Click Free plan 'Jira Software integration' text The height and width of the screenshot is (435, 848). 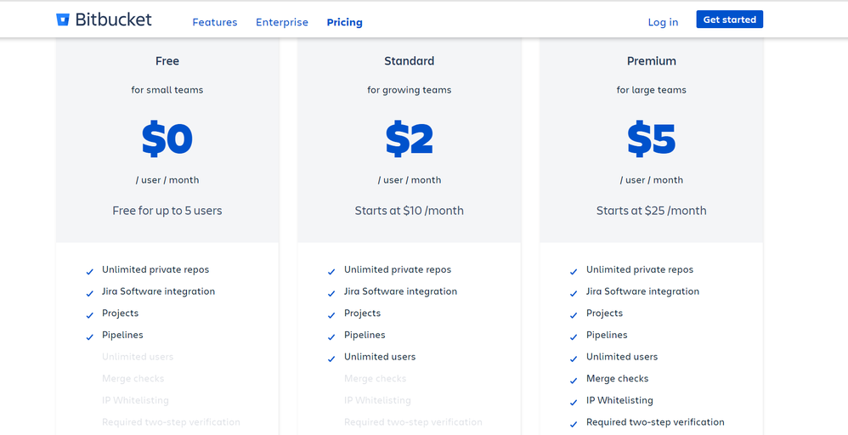(158, 291)
